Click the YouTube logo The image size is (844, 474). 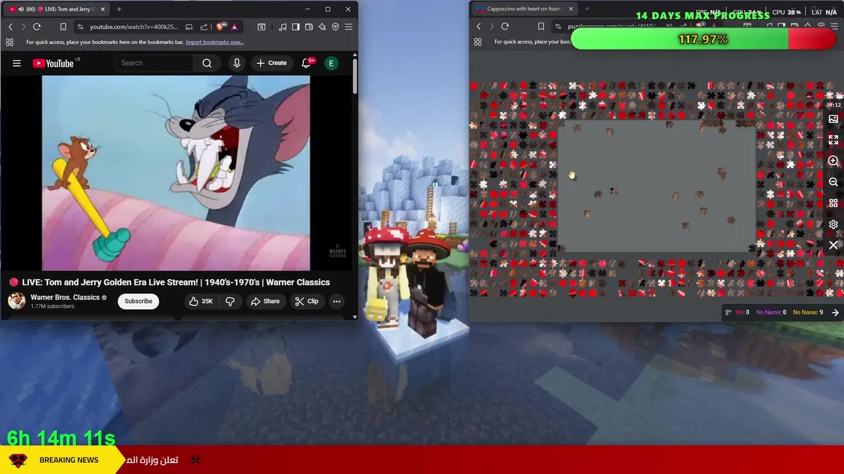pyautogui.click(x=53, y=63)
